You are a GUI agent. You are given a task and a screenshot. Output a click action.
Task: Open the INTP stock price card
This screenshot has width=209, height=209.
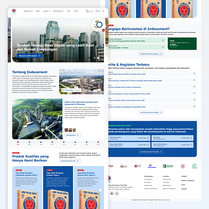(182, 43)
